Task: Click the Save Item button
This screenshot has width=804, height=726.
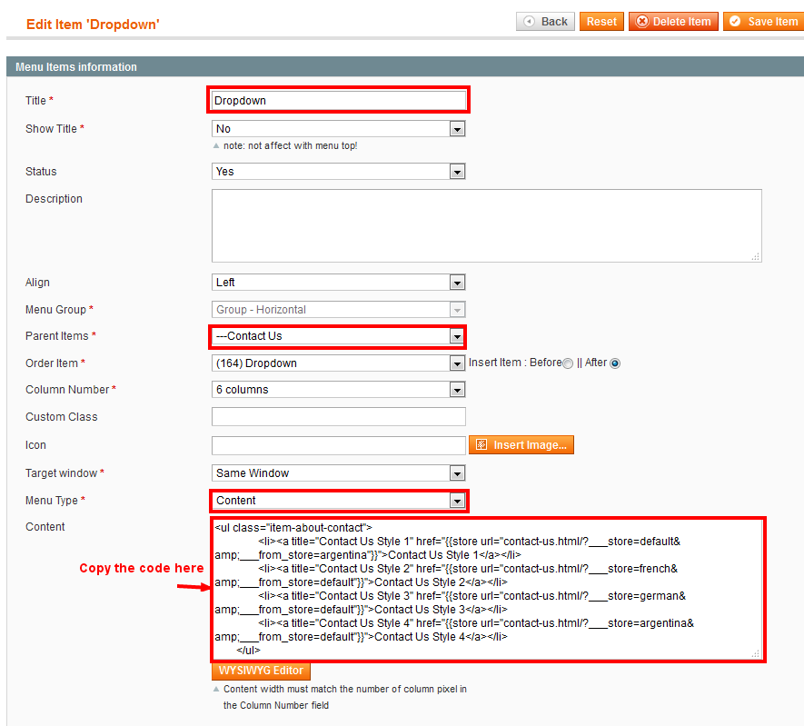Action: pyautogui.click(x=764, y=22)
